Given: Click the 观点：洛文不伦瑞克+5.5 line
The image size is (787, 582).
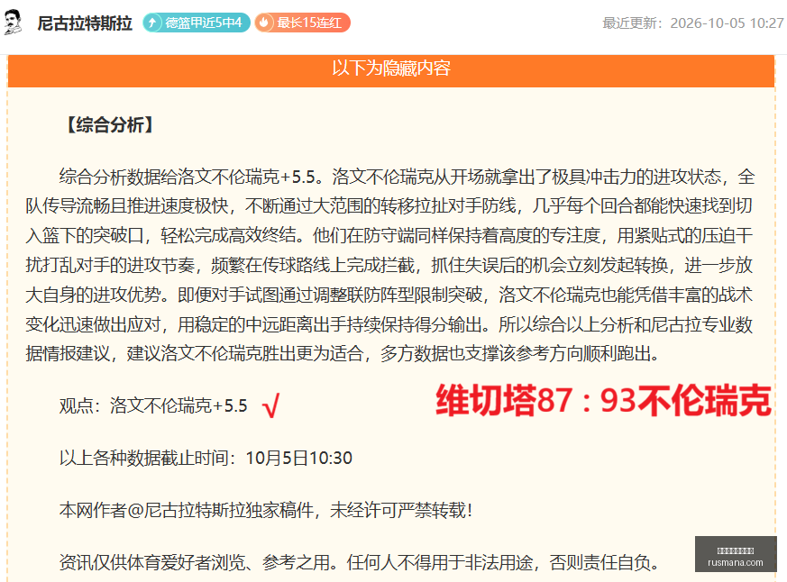Looking at the screenshot, I should [153, 405].
